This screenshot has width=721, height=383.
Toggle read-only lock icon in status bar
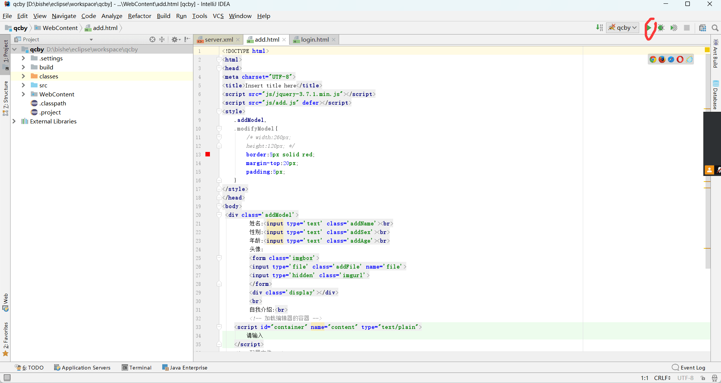tap(703, 378)
